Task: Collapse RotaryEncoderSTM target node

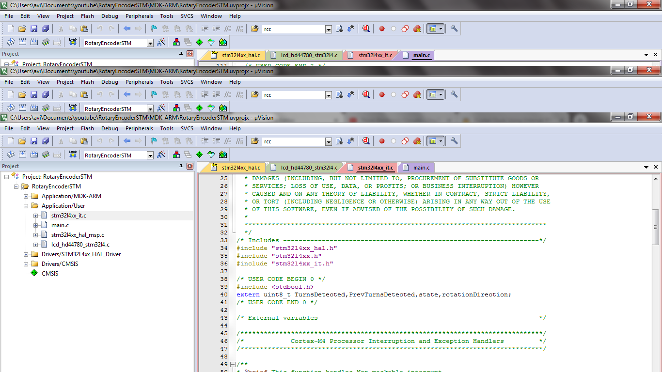Action: tap(16, 186)
